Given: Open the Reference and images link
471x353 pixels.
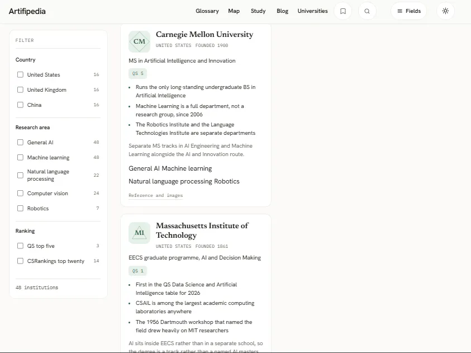Looking at the screenshot, I should [x=155, y=195].
